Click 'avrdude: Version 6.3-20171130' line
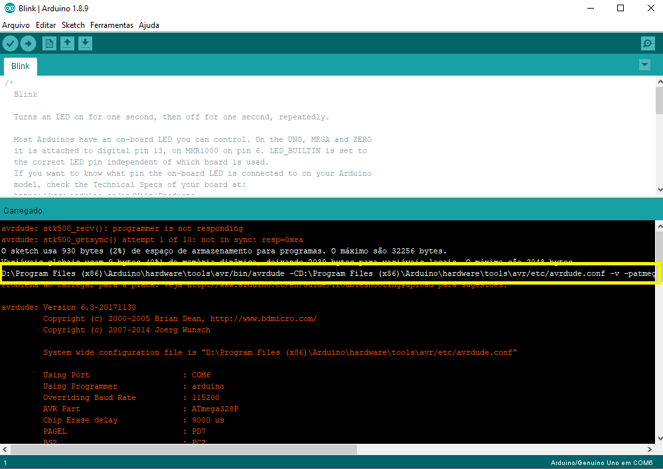This screenshot has height=469, width=663. click(68, 308)
